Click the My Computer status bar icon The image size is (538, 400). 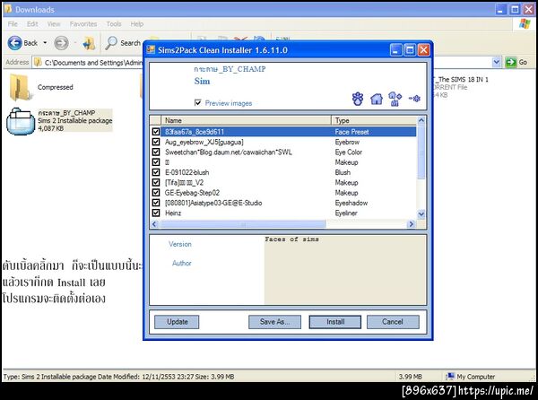click(450, 377)
